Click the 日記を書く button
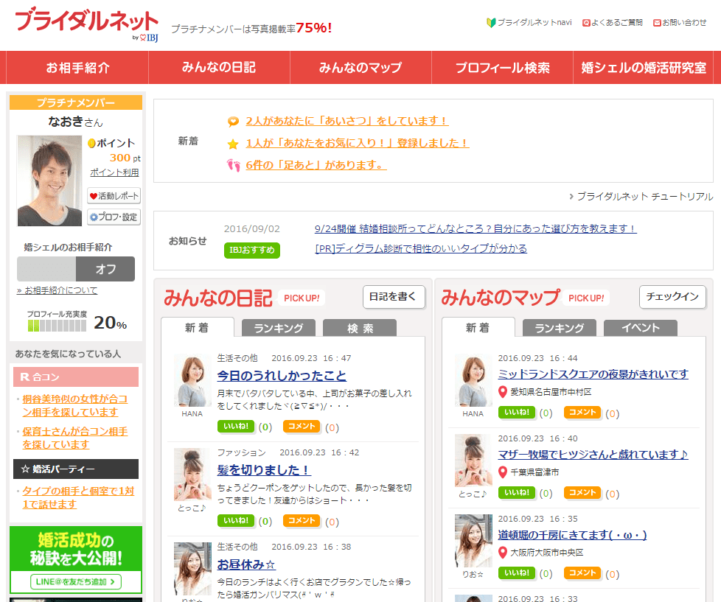Viewport: 721px width, 602px height. tap(394, 297)
